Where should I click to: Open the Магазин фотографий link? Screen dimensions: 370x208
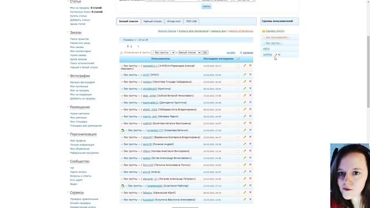click(x=82, y=83)
